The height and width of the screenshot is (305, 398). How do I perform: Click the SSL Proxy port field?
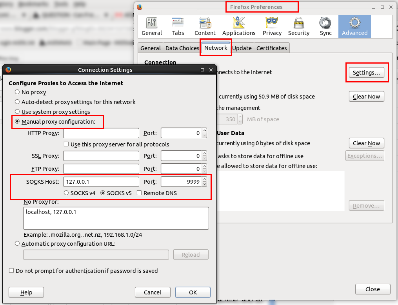[x=182, y=156]
